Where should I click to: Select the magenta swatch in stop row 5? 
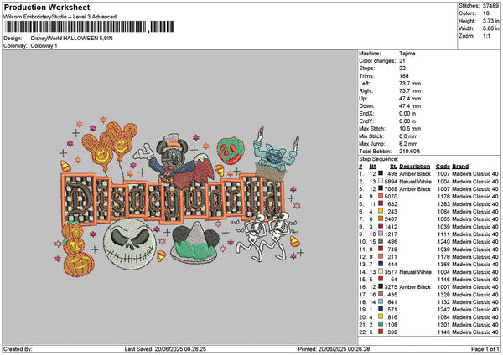(x=381, y=203)
